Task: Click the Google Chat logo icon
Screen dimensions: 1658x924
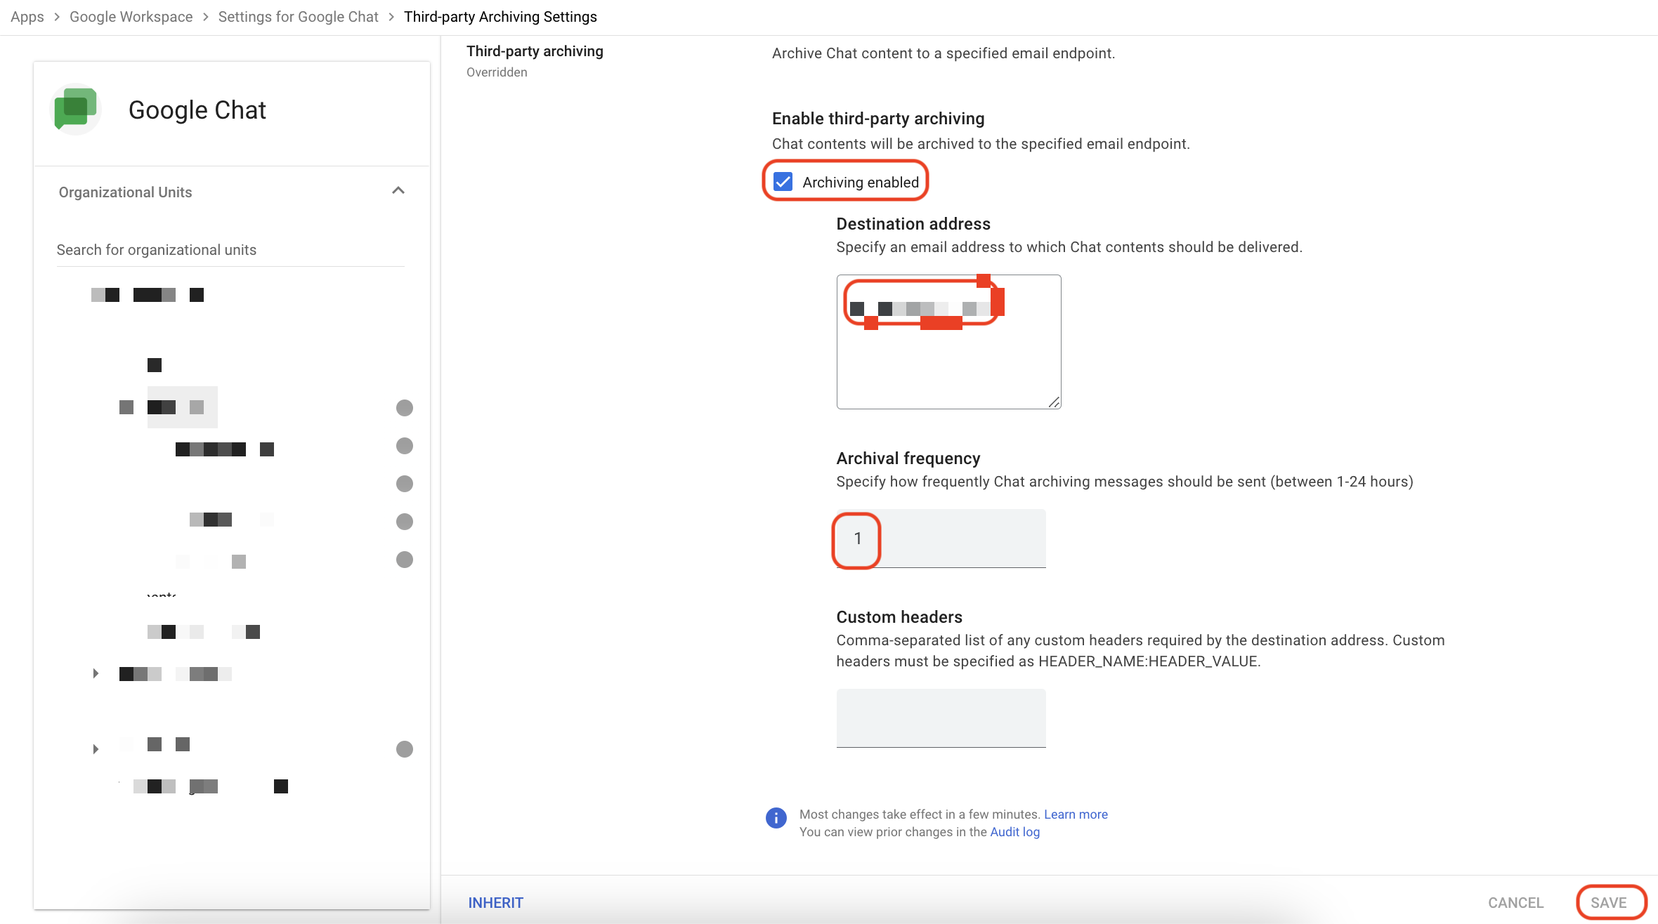Action: tap(76, 110)
